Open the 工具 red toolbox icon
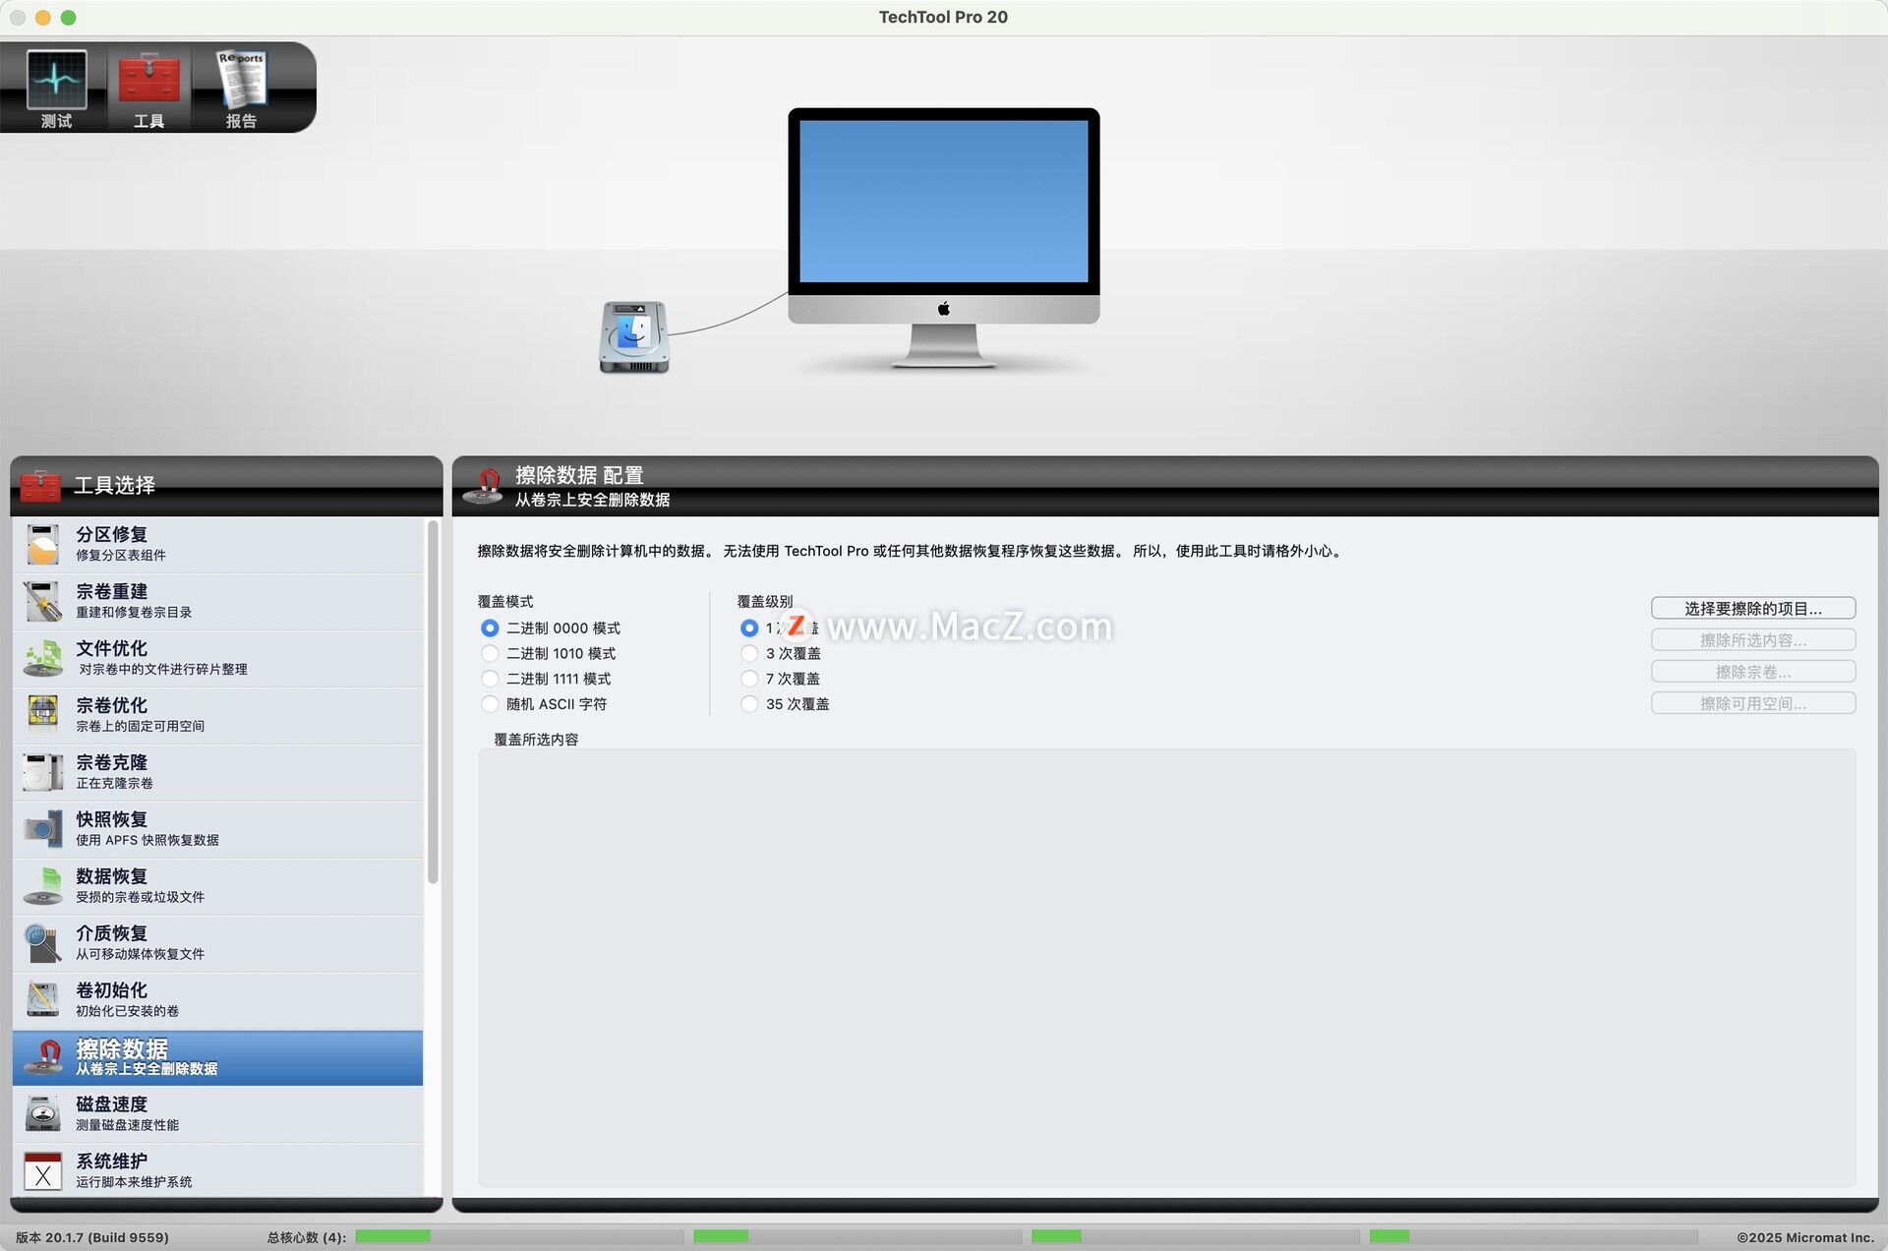 pos(148,80)
